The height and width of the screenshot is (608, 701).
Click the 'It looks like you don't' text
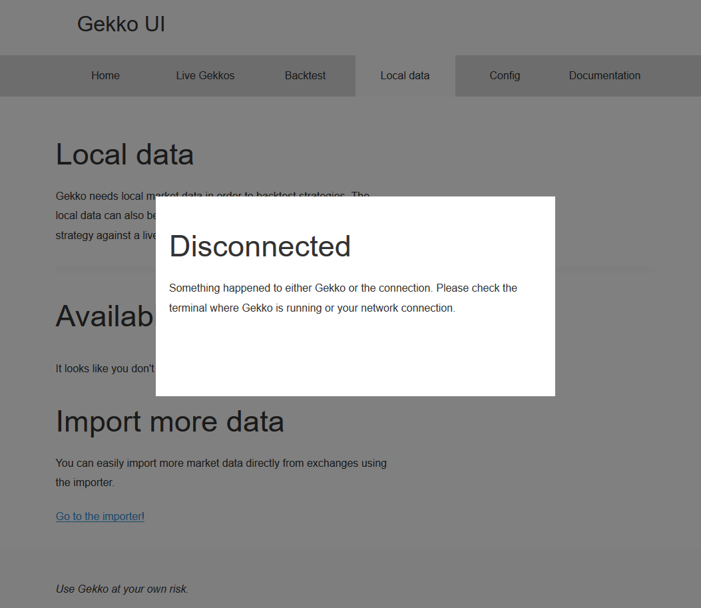pyautogui.click(x=105, y=368)
